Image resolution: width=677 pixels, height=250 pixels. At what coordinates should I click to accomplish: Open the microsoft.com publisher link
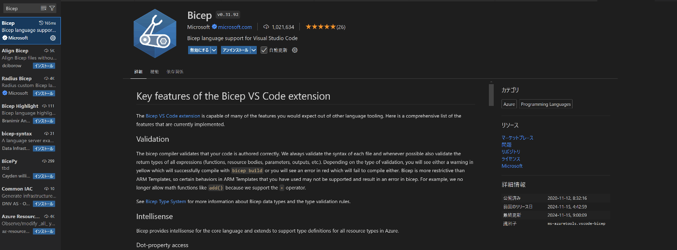235,27
